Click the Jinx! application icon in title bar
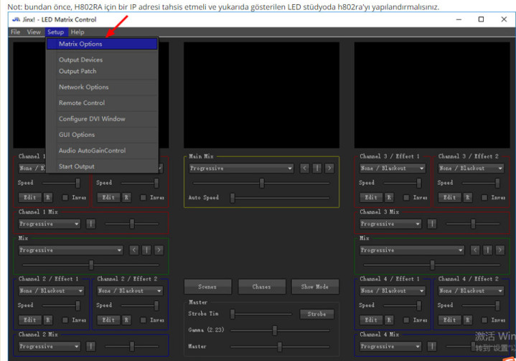Image resolution: width=516 pixels, height=361 pixels. [x=16, y=19]
